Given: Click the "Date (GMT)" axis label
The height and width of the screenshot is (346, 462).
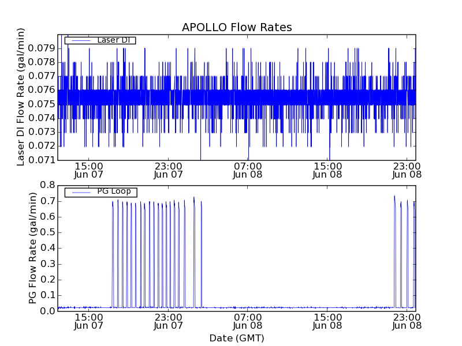Looking at the screenshot, I should point(237,338).
